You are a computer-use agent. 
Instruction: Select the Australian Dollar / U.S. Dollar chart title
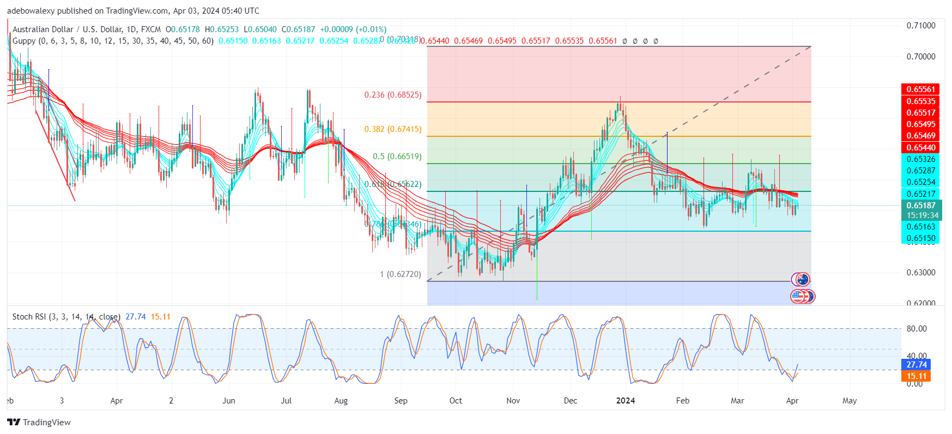pos(87,29)
